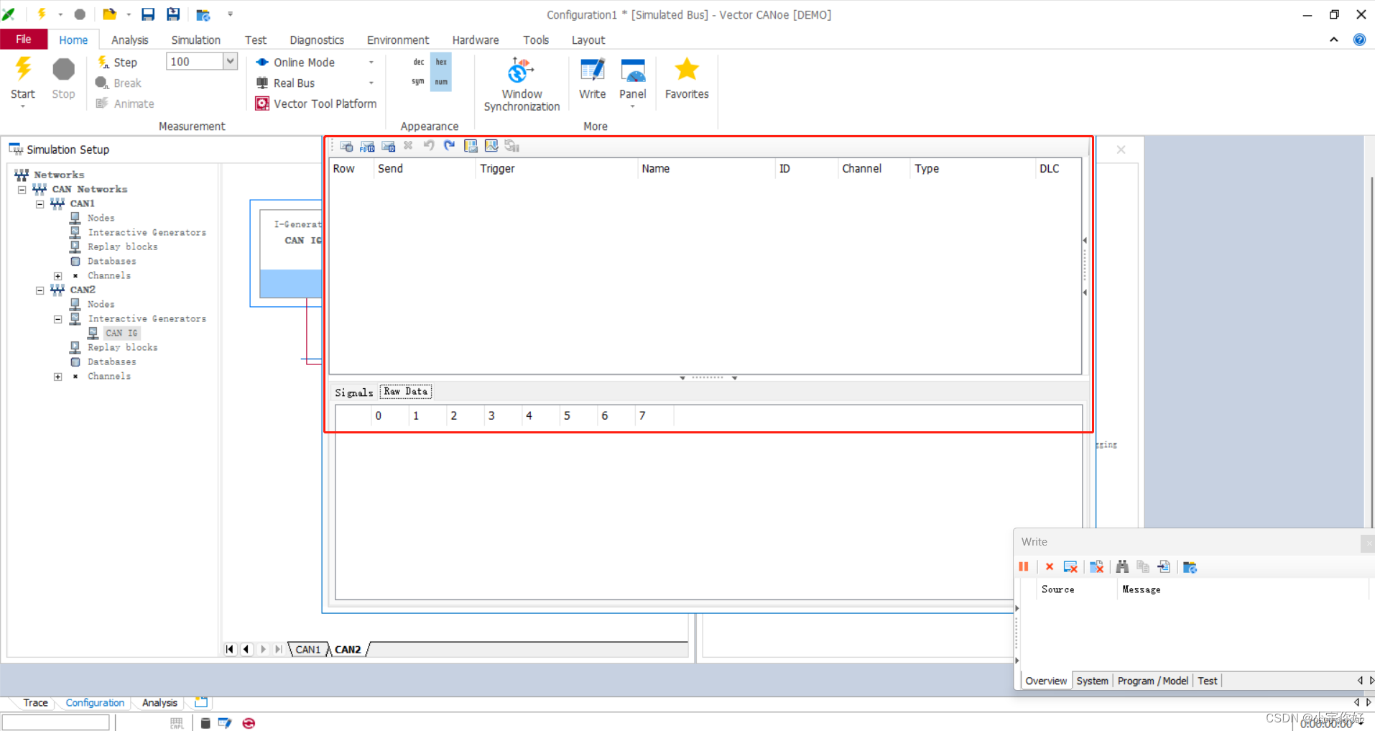Toggle sym symbolic display
This screenshot has width=1375, height=731.
[419, 82]
